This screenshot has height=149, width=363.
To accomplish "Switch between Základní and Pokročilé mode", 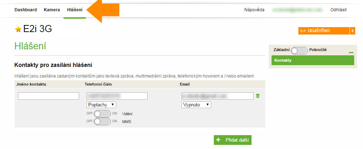I will (299, 50).
